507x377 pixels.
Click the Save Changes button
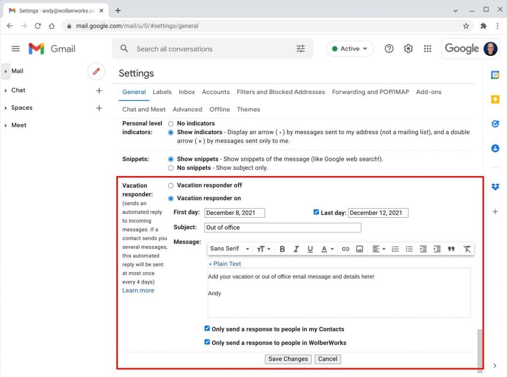(x=288, y=359)
